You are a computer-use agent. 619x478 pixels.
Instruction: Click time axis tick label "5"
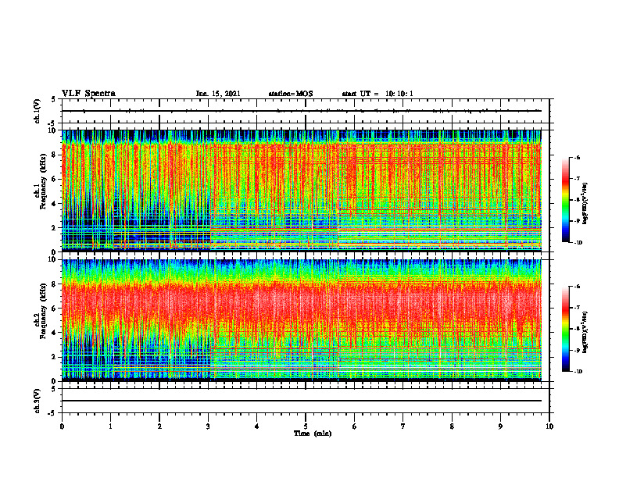[306, 426]
